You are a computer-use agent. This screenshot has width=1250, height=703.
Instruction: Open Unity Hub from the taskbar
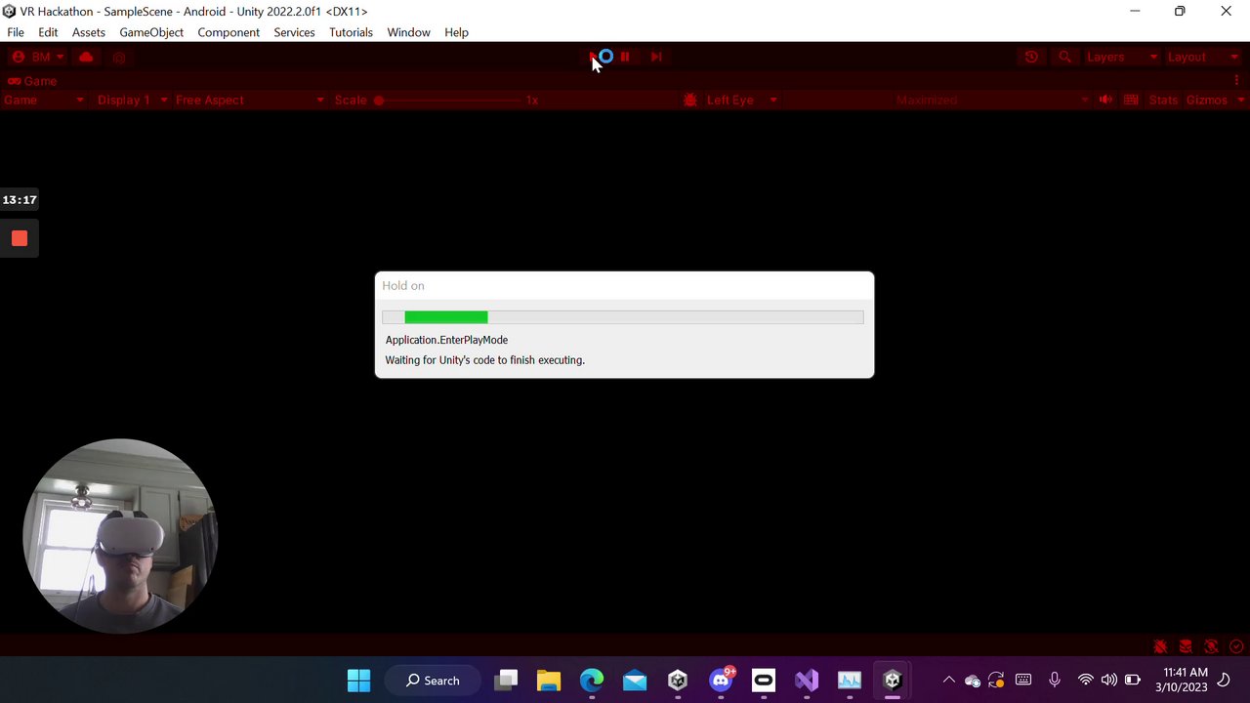click(678, 681)
